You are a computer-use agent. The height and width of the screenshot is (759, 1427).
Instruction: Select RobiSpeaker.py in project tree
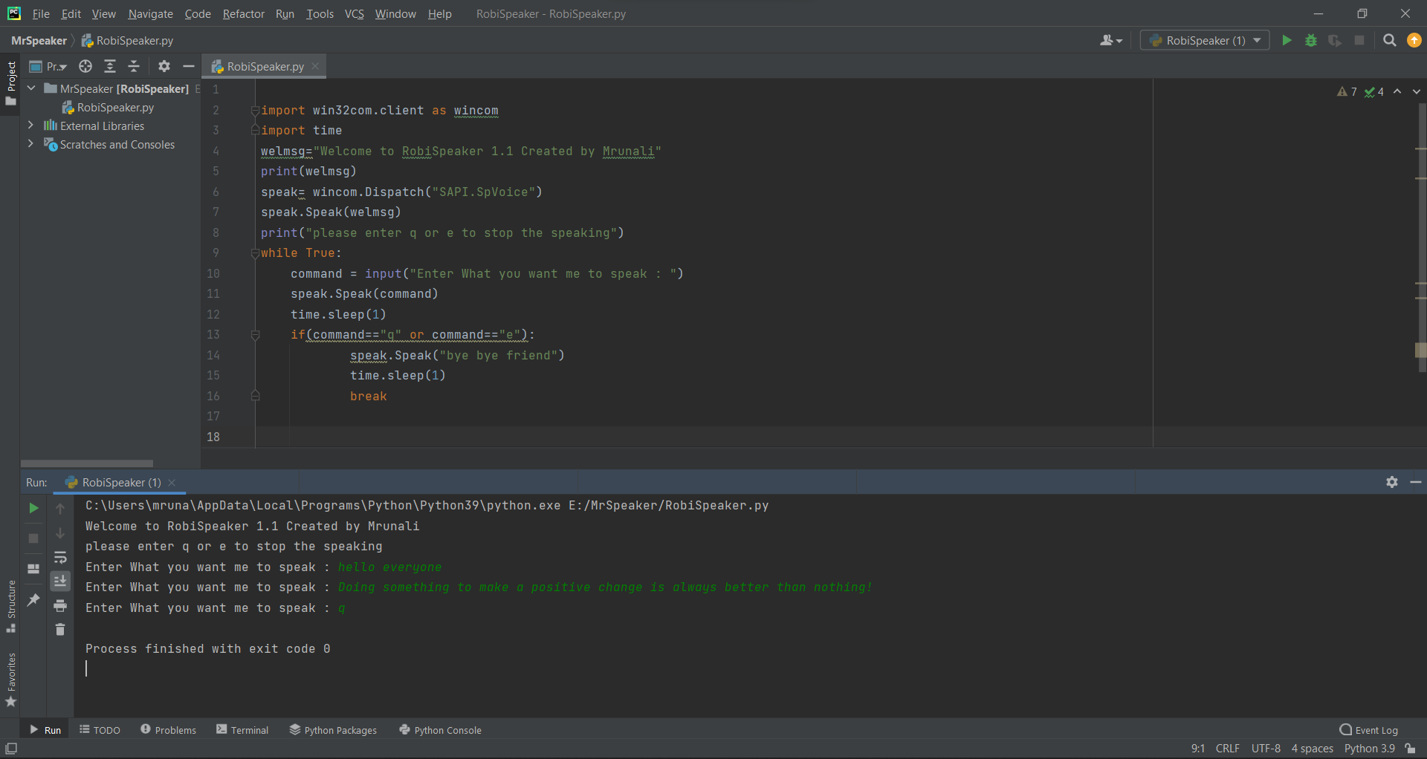(x=108, y=107)
